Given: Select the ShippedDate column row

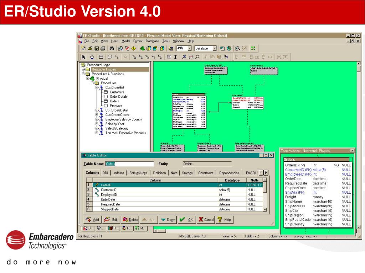Looking at the screenshot, I should 175,209.
